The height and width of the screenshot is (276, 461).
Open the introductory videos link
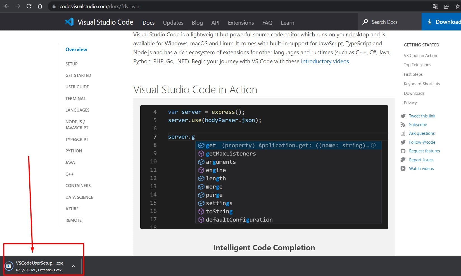(x=325, y=61)
